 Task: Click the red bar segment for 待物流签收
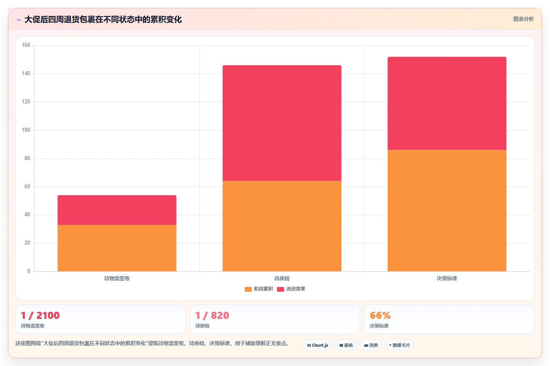tap(117, 210)
